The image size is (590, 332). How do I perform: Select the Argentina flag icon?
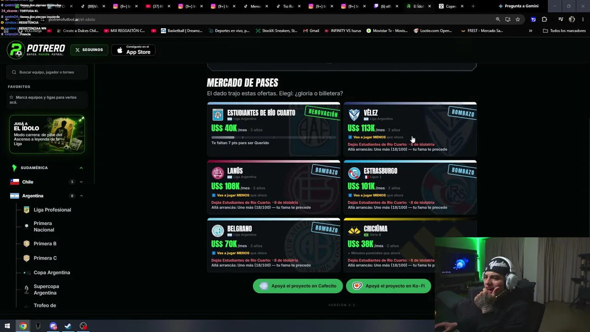[x=15, y=196]
